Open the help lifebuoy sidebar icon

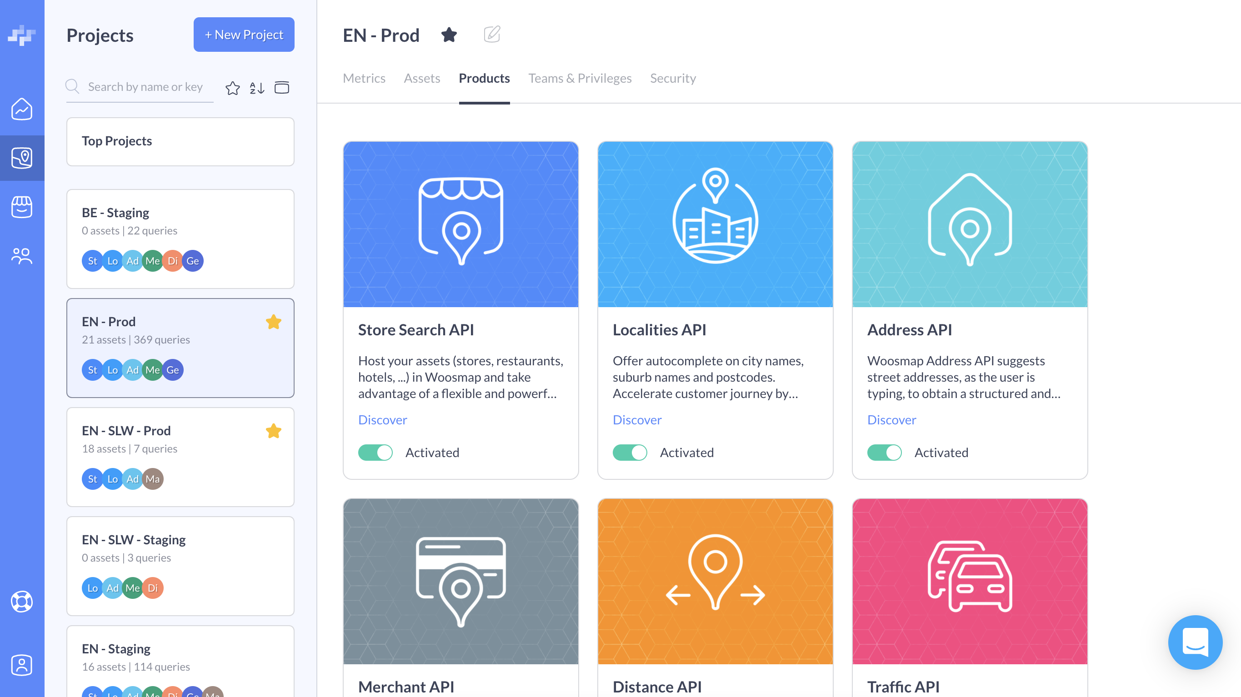(22, 602)
